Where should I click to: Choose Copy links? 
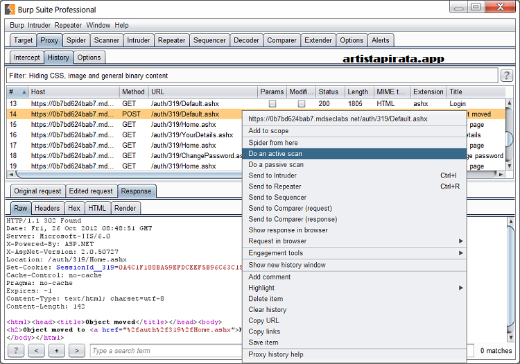pos(354,331)
